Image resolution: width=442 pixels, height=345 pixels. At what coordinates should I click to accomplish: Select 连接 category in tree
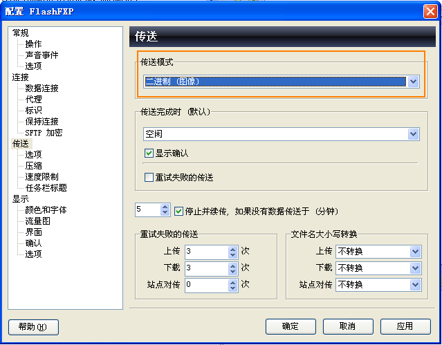(20, 77)
